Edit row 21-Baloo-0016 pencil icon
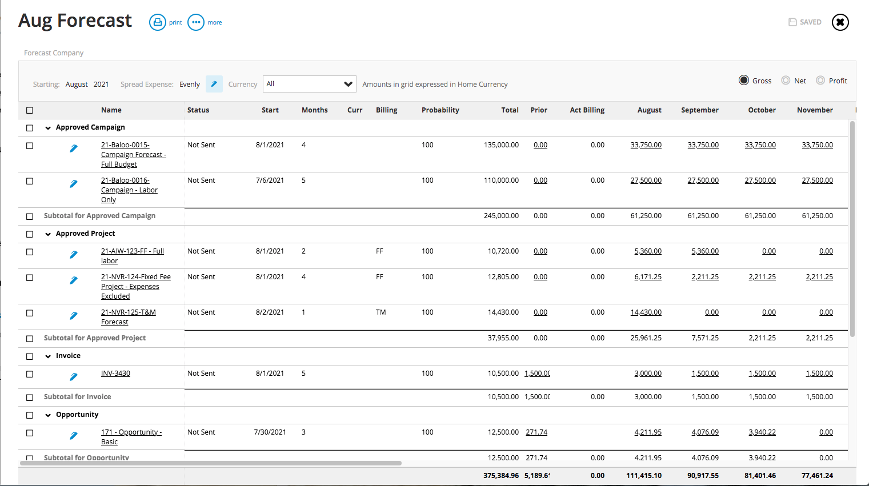This screenshot has height=486, width=869. tap(74, 184)
